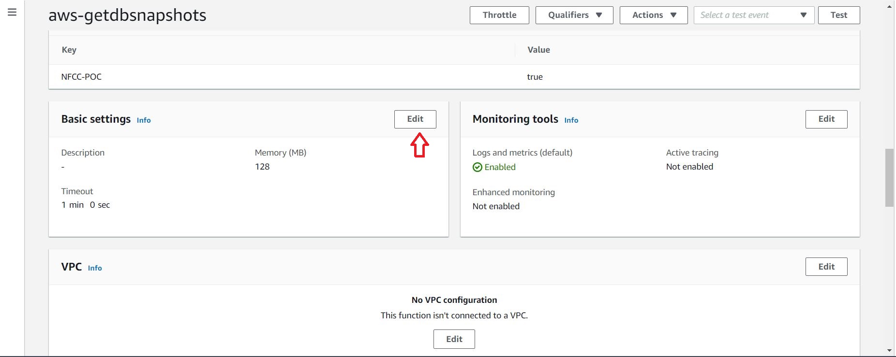This screenshot has width=896, height=357.
Task: Select the NFCC-POC tag key
Action: (x=81, y=77)
